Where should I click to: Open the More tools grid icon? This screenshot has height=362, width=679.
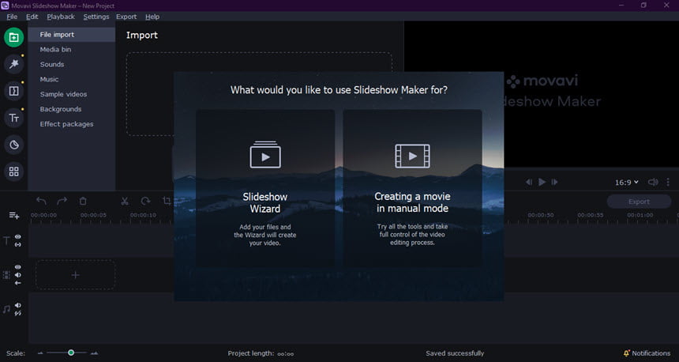[x=14, y=172]
